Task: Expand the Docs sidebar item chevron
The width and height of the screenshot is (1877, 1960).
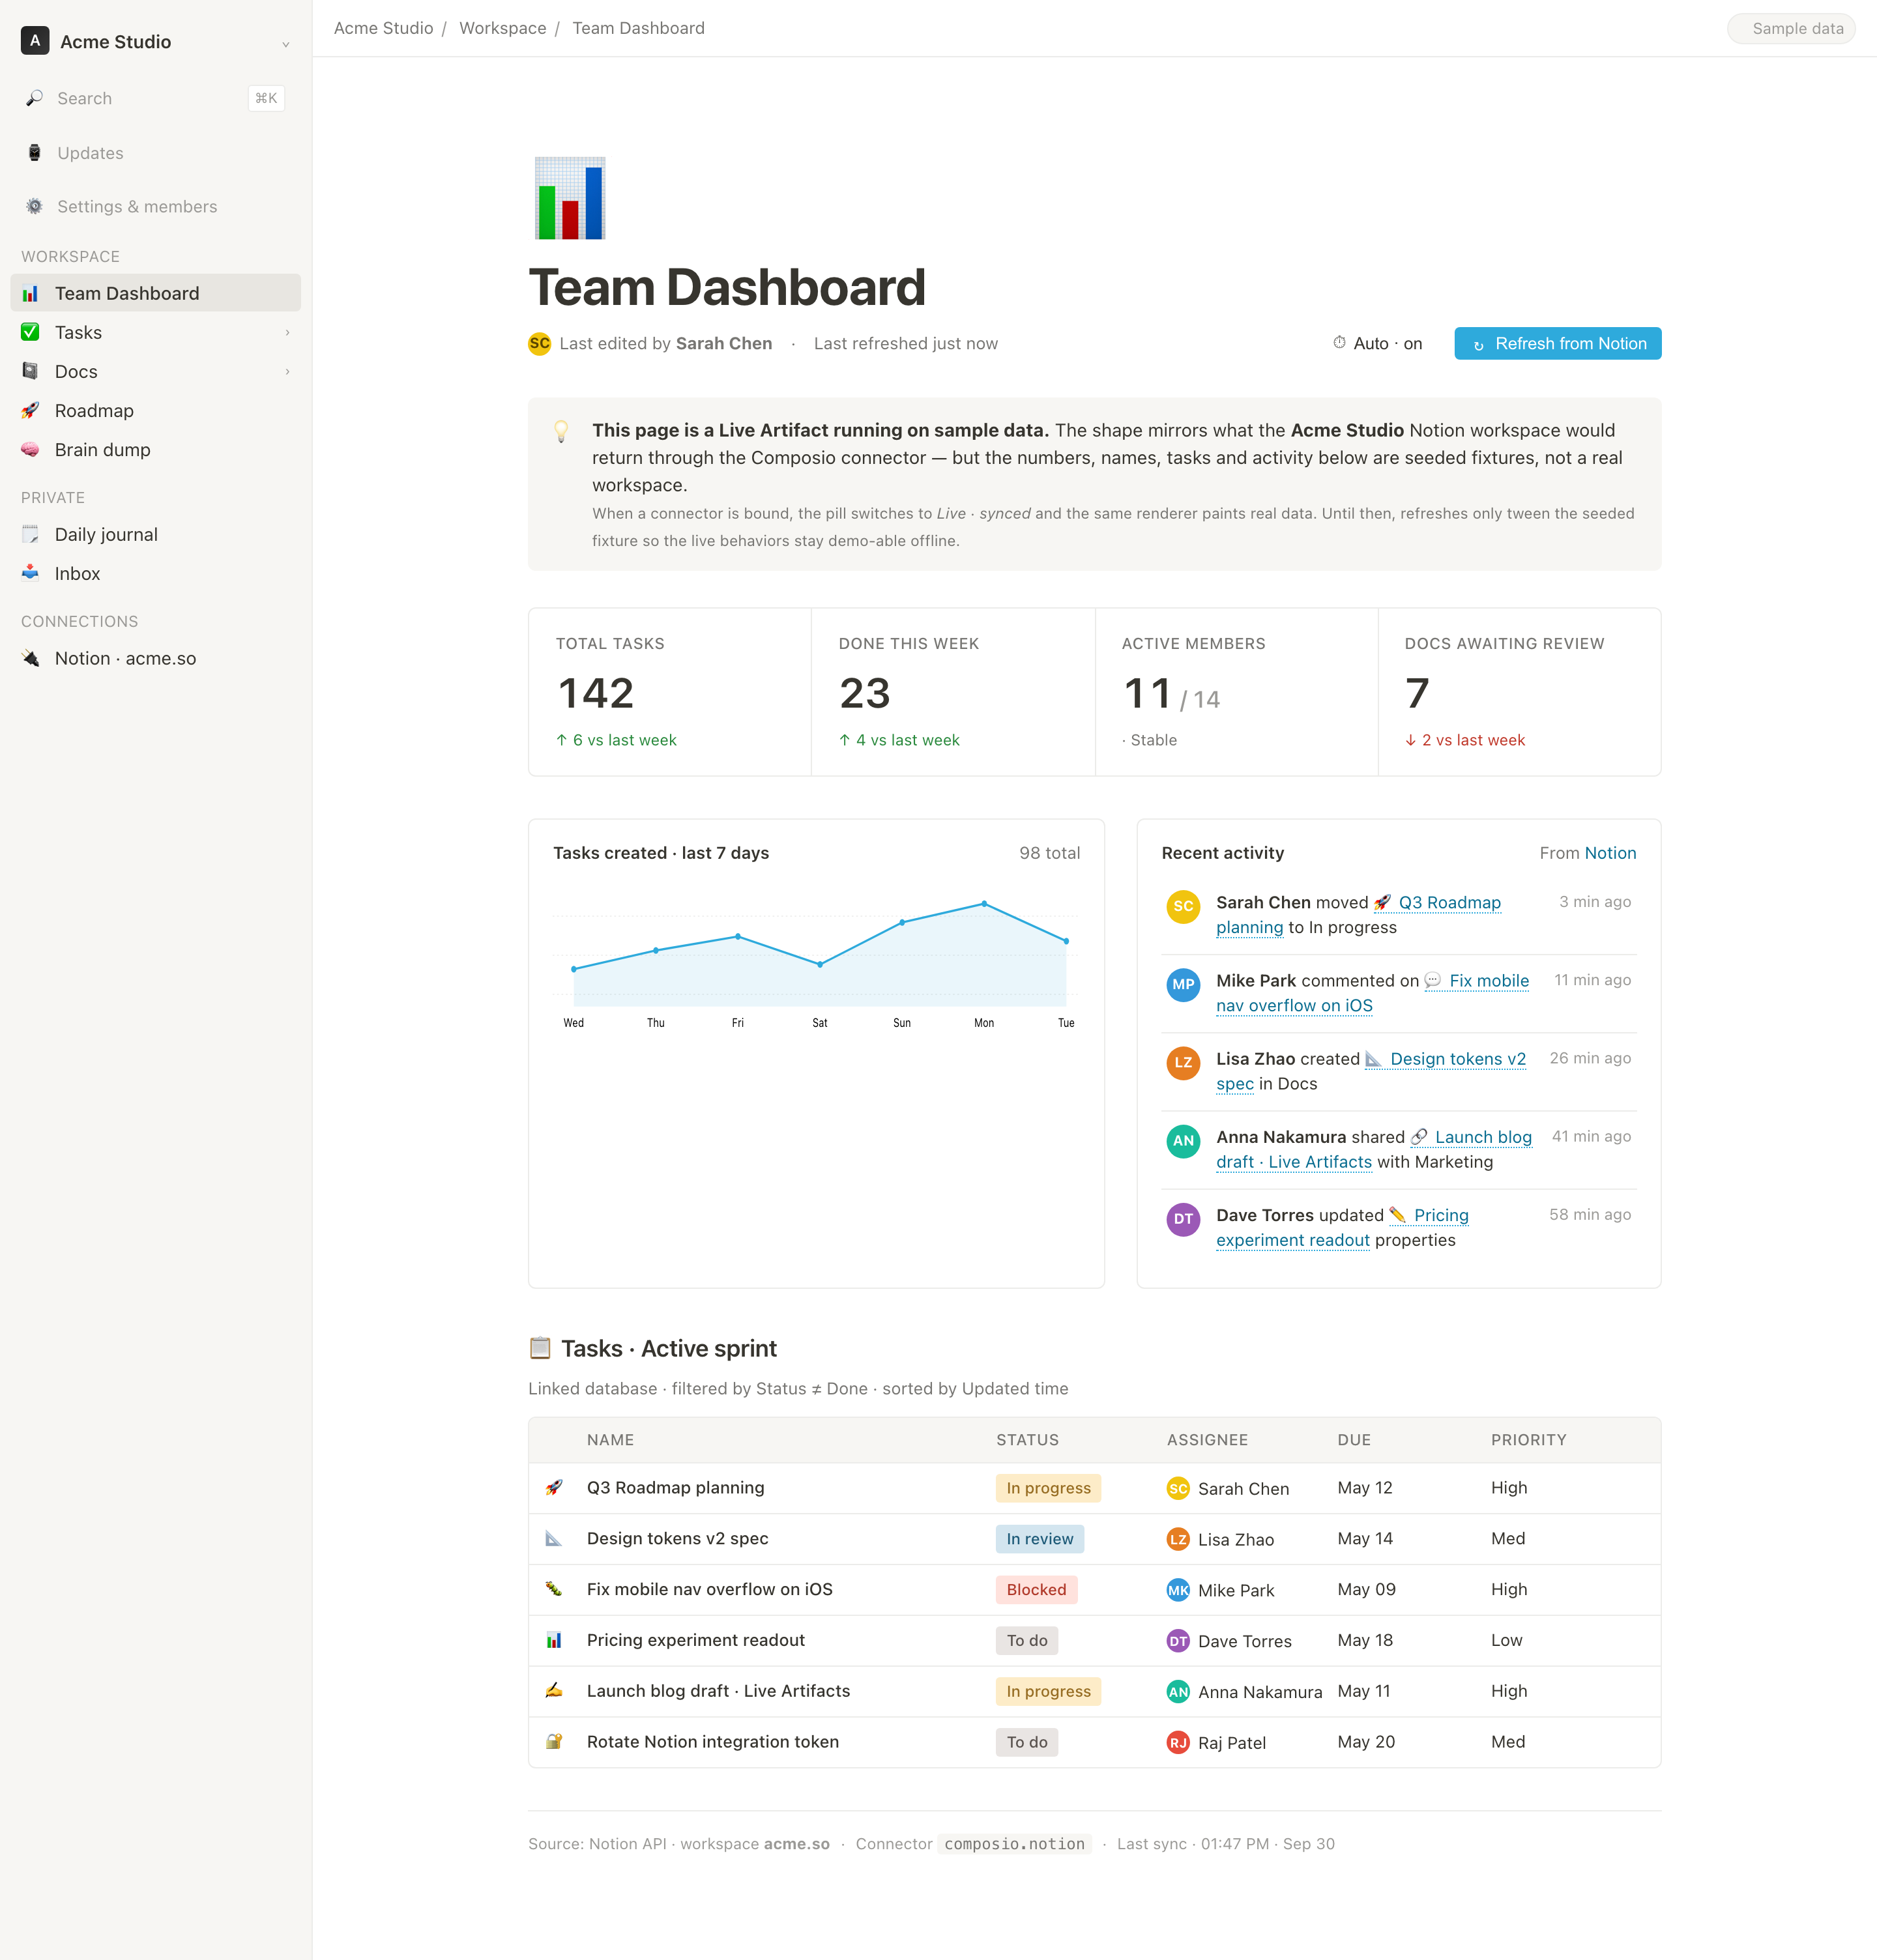Action: pos(287,371)
